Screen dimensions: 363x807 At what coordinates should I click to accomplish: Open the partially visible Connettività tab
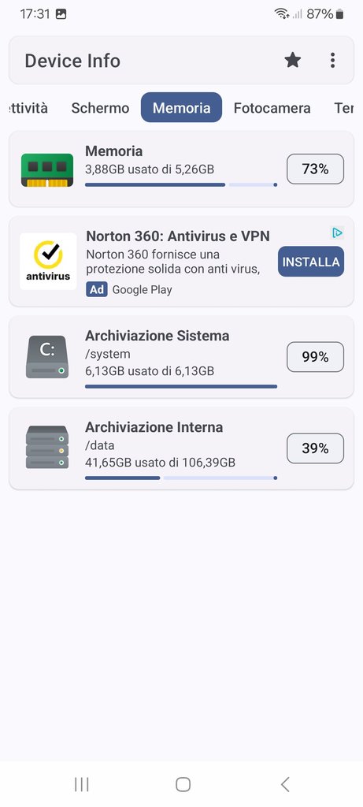(28, 108)
